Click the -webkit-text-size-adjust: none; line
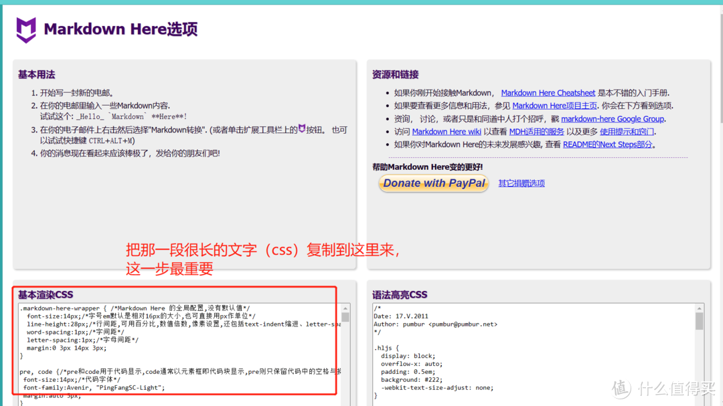 tap(437, 387)
